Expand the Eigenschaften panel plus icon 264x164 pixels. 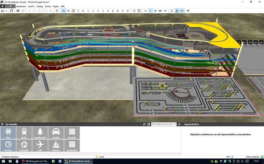click(180, 124)
